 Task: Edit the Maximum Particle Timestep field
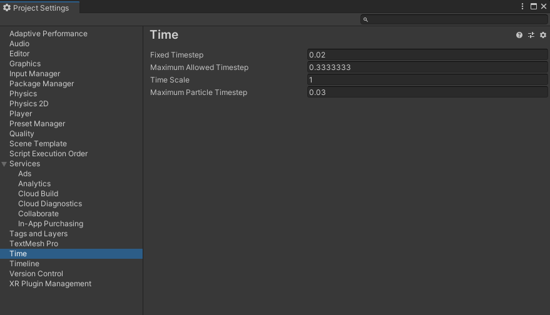427,92
